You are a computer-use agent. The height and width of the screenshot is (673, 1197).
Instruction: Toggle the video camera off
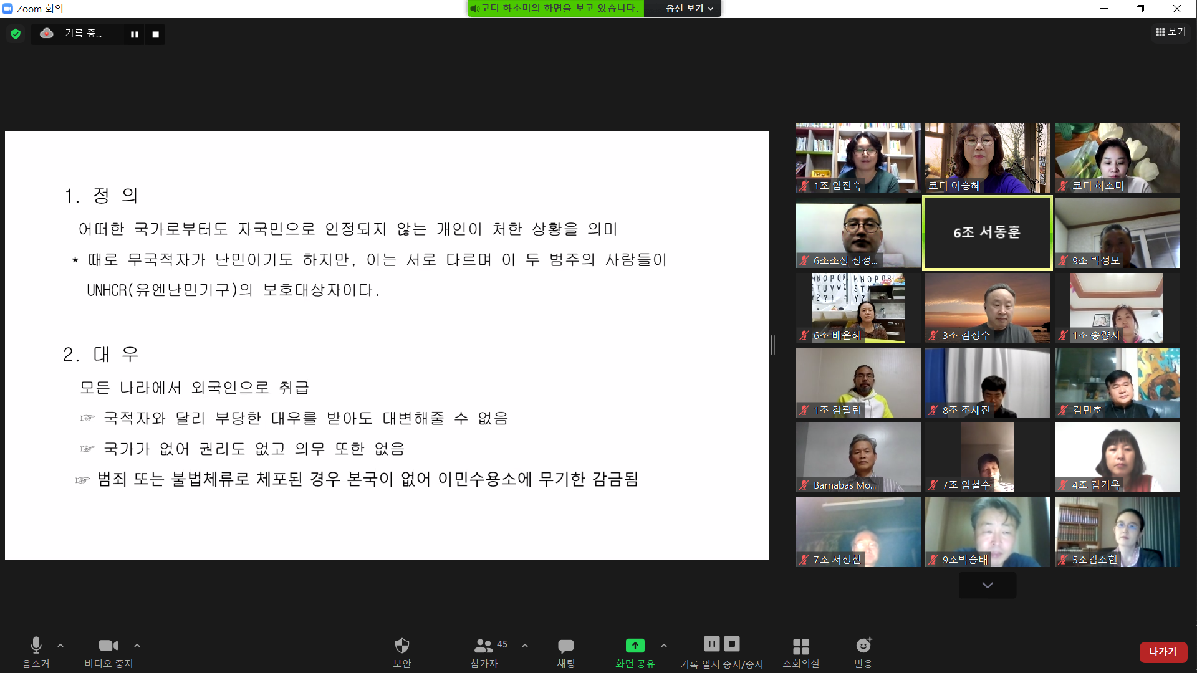(x=108, y=646)
